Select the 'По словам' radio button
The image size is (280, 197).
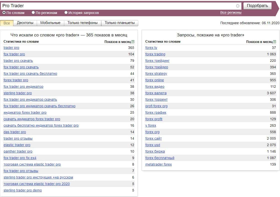pyautogui.click(x=4, y=12)
